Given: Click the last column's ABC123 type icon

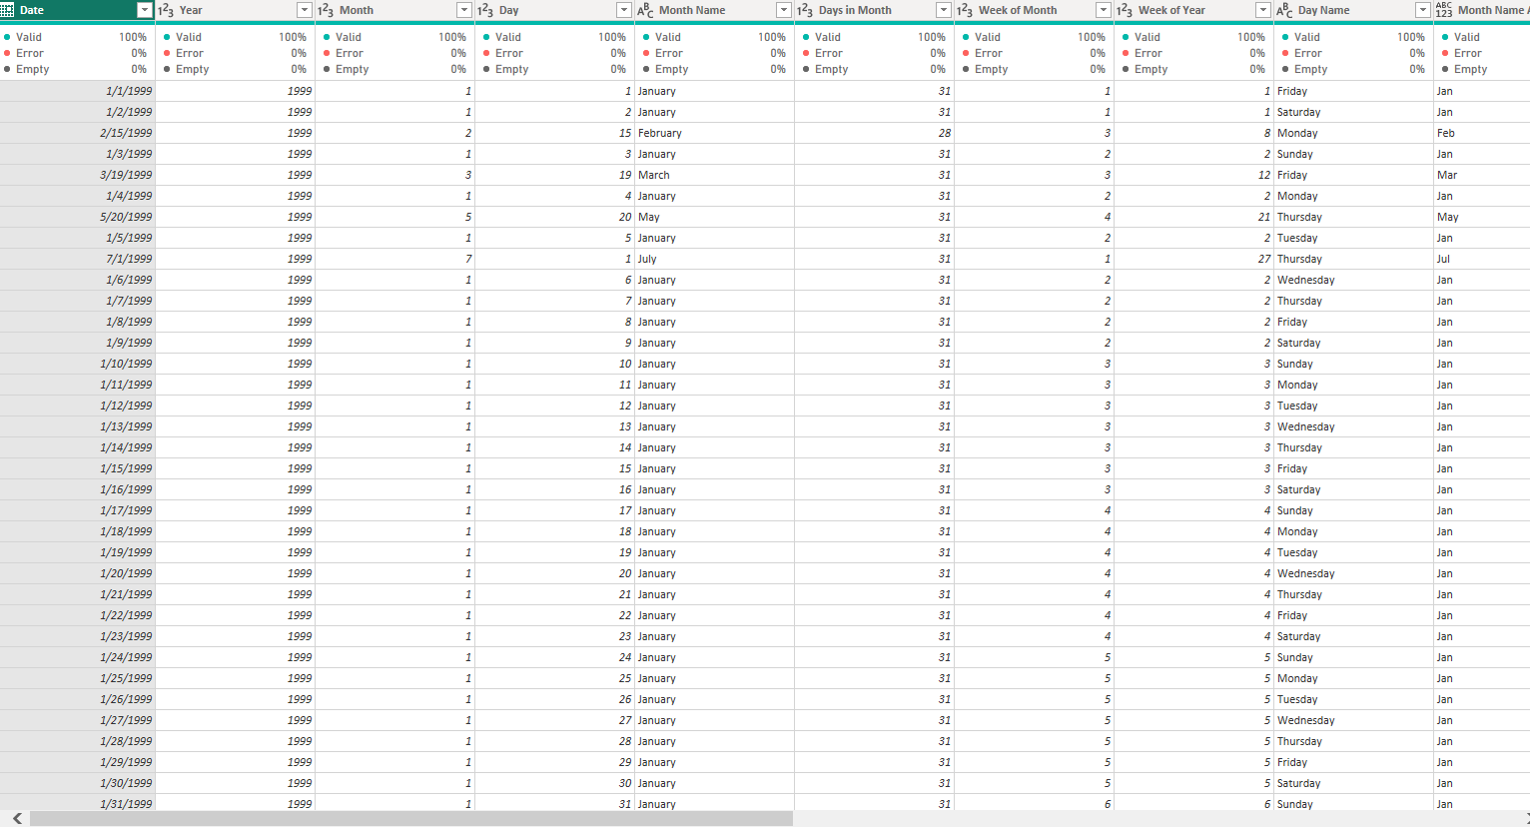Looking at the screenshot, I should (x=1444, y=10).
